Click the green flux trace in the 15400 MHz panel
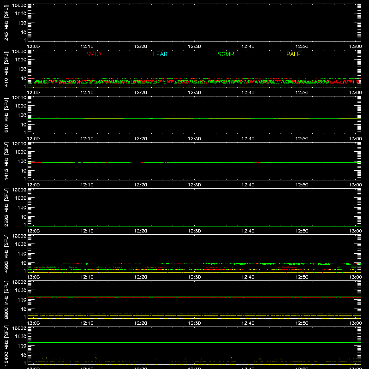Image resolution: width=369 pixels, height=369 pixels. (194, 343)
